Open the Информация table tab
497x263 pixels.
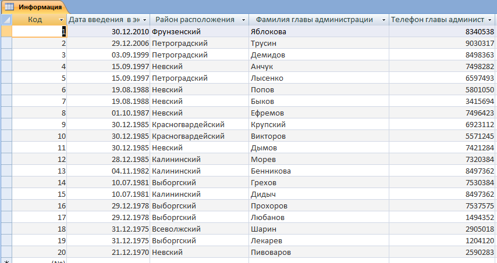(x=34, y=7)
